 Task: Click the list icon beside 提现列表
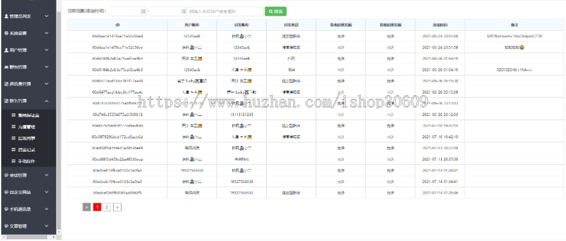[13, 138]
